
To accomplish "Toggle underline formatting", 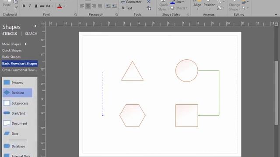I will (36, 6).
